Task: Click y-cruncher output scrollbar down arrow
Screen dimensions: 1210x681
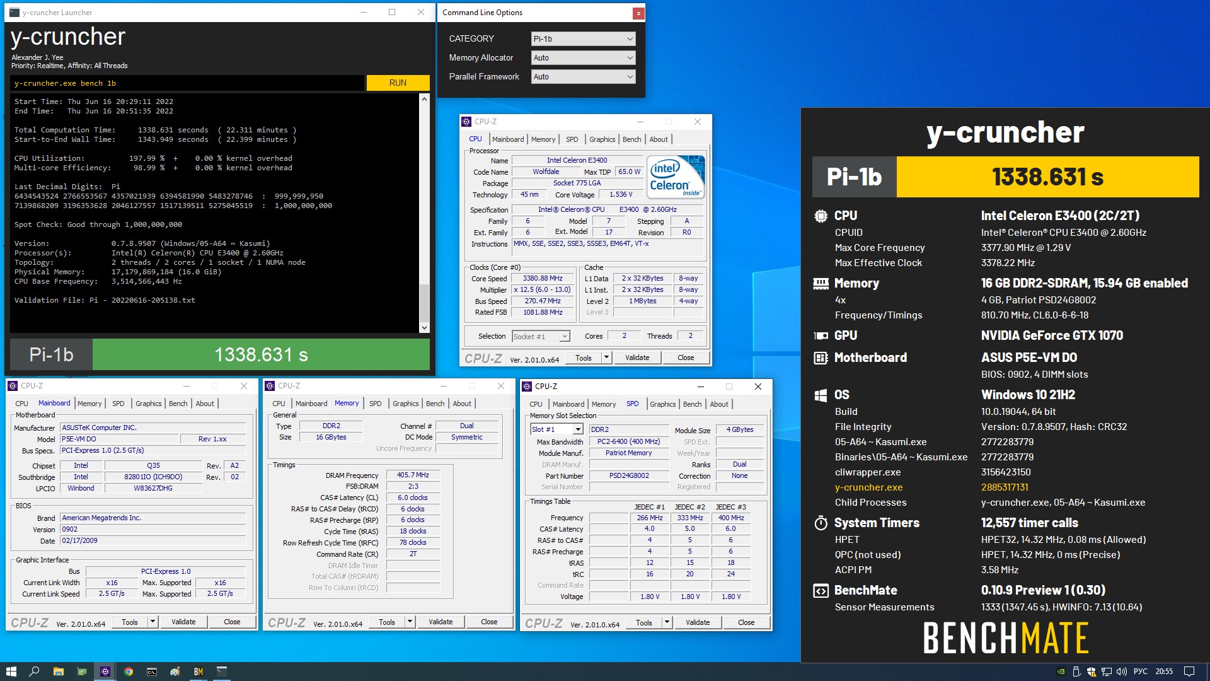Action: pyautogui.click(x=424, y=327)
